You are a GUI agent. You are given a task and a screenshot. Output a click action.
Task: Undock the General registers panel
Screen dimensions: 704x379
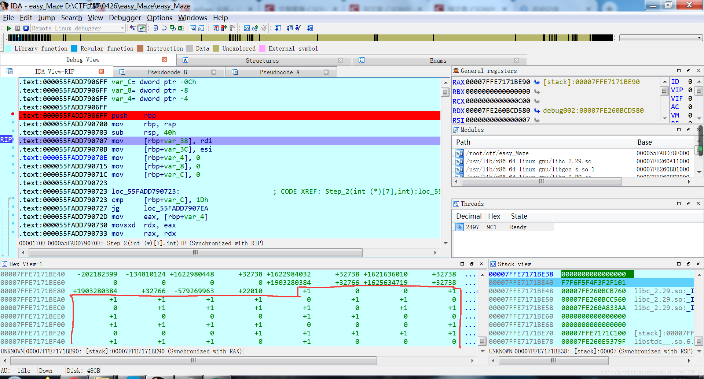(x=688, y=71)
